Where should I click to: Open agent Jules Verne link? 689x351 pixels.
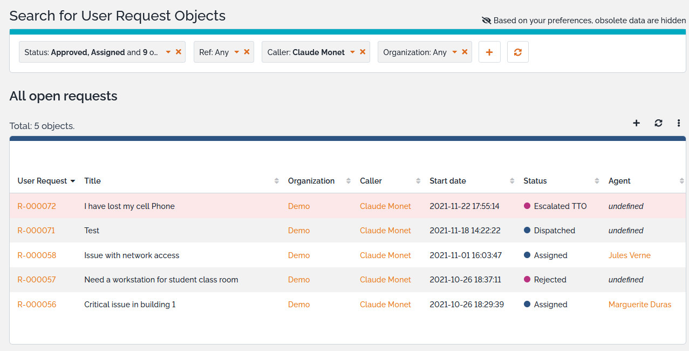tap(629, 255)
